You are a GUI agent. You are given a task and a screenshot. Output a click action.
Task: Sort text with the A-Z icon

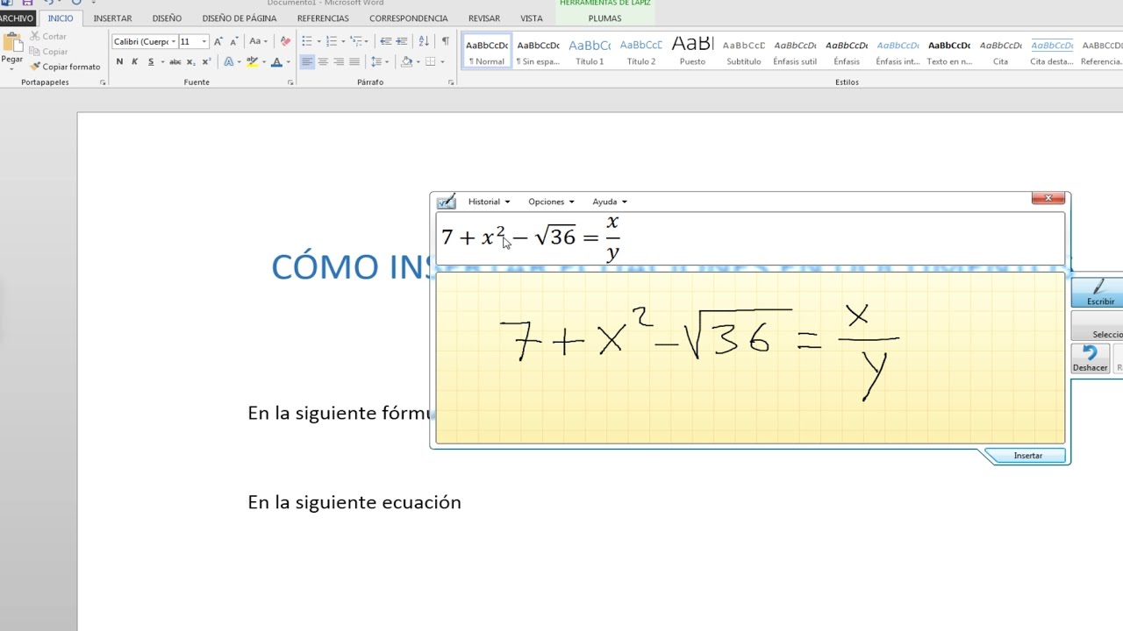coord(424,41)
